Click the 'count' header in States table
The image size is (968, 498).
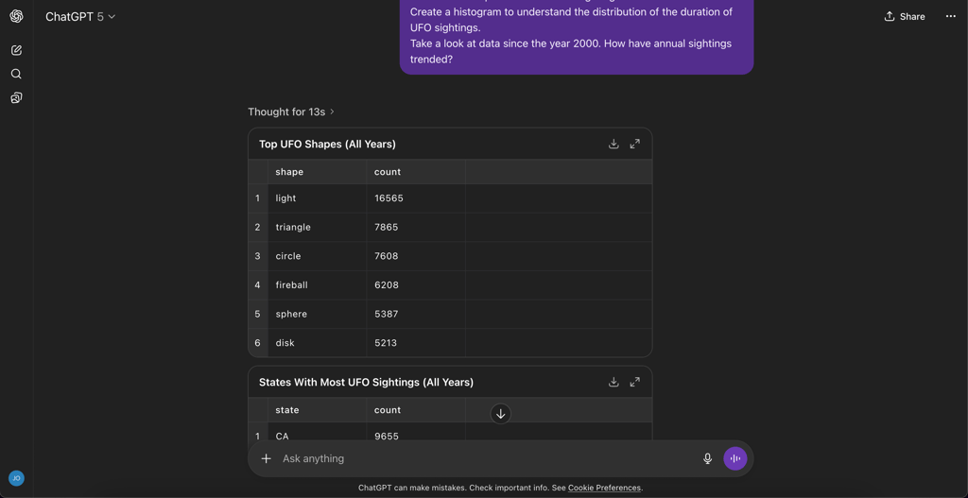coord(416,410)
